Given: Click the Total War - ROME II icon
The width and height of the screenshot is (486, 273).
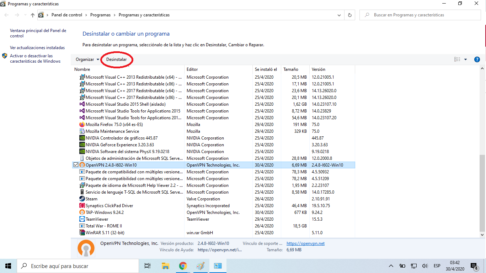Looking at the screenshot, I should (x=82, y=226).
